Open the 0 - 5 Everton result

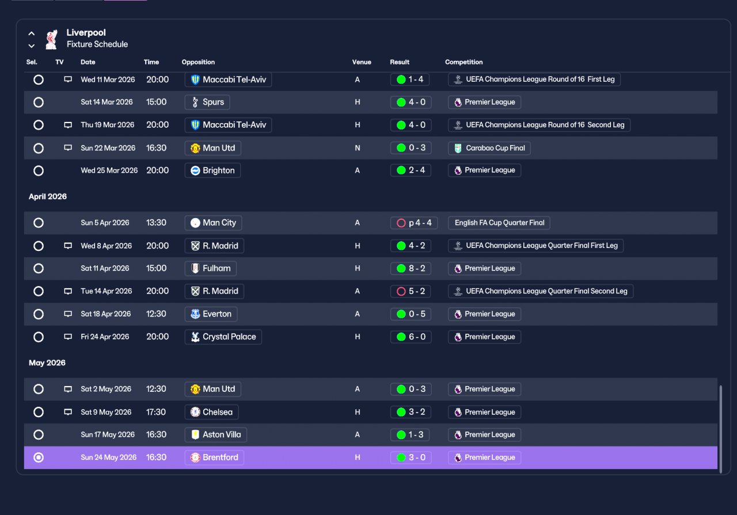click(411, 314)
